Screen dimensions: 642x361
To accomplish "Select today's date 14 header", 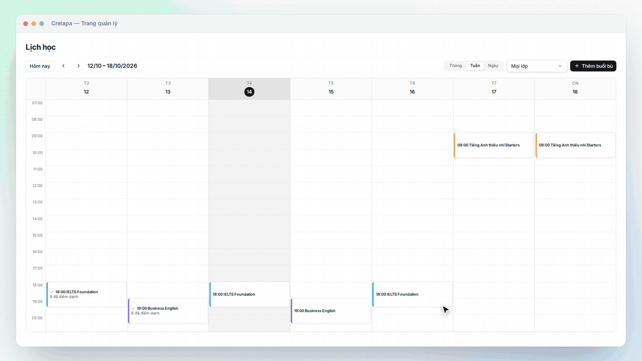I will (249, 89).
